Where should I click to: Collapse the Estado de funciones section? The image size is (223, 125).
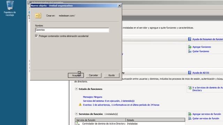point(76,89)
